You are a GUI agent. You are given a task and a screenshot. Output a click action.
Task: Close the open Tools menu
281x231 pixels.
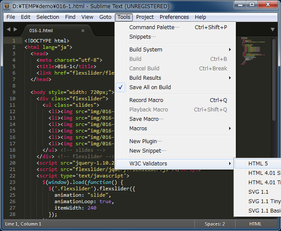(124, 17)
